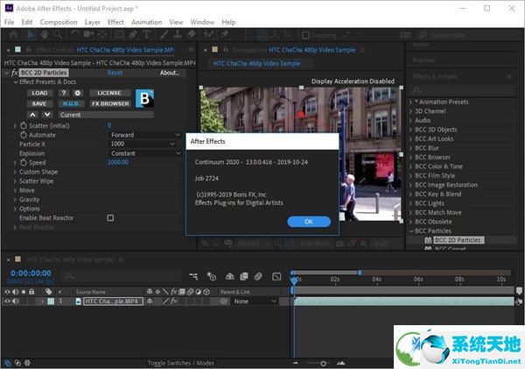
Task: Open the Effect menu
Action: (115, 22)
